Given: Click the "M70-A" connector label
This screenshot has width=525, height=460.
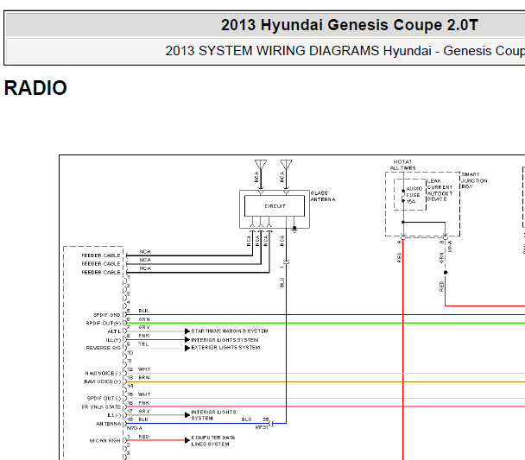Looking at the screenshot, I should 135,428.
